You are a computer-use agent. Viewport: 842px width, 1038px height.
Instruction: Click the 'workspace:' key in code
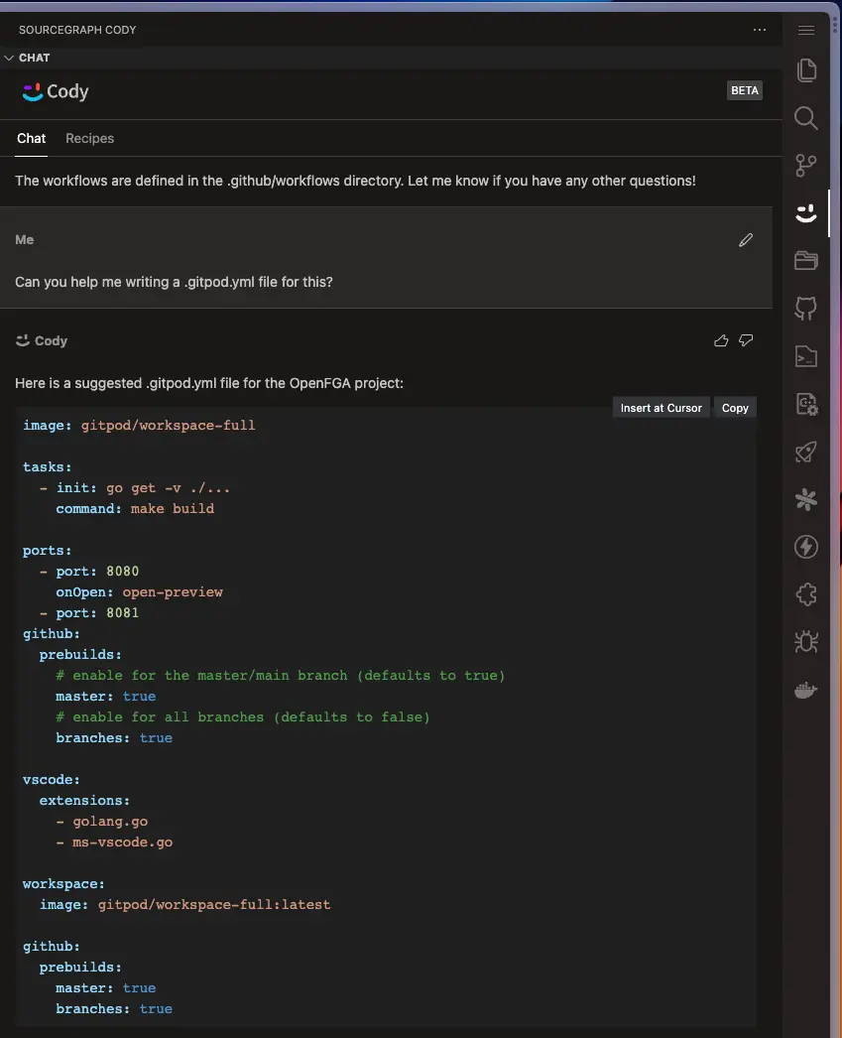coord(63,884)
